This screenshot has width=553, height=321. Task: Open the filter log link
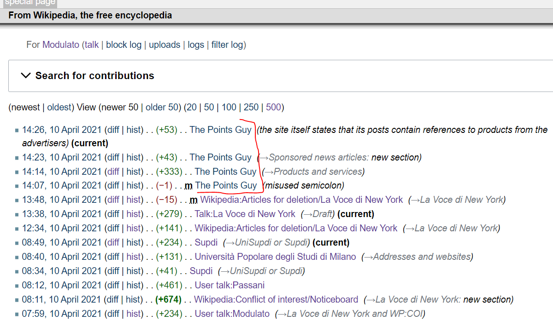tap(227, 45)
